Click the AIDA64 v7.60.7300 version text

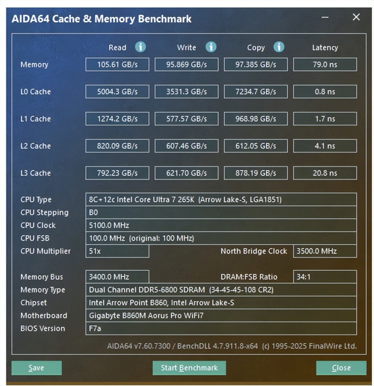coord(139,346)
